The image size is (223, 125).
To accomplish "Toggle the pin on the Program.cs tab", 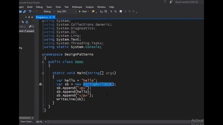I will tap(50, 17).
